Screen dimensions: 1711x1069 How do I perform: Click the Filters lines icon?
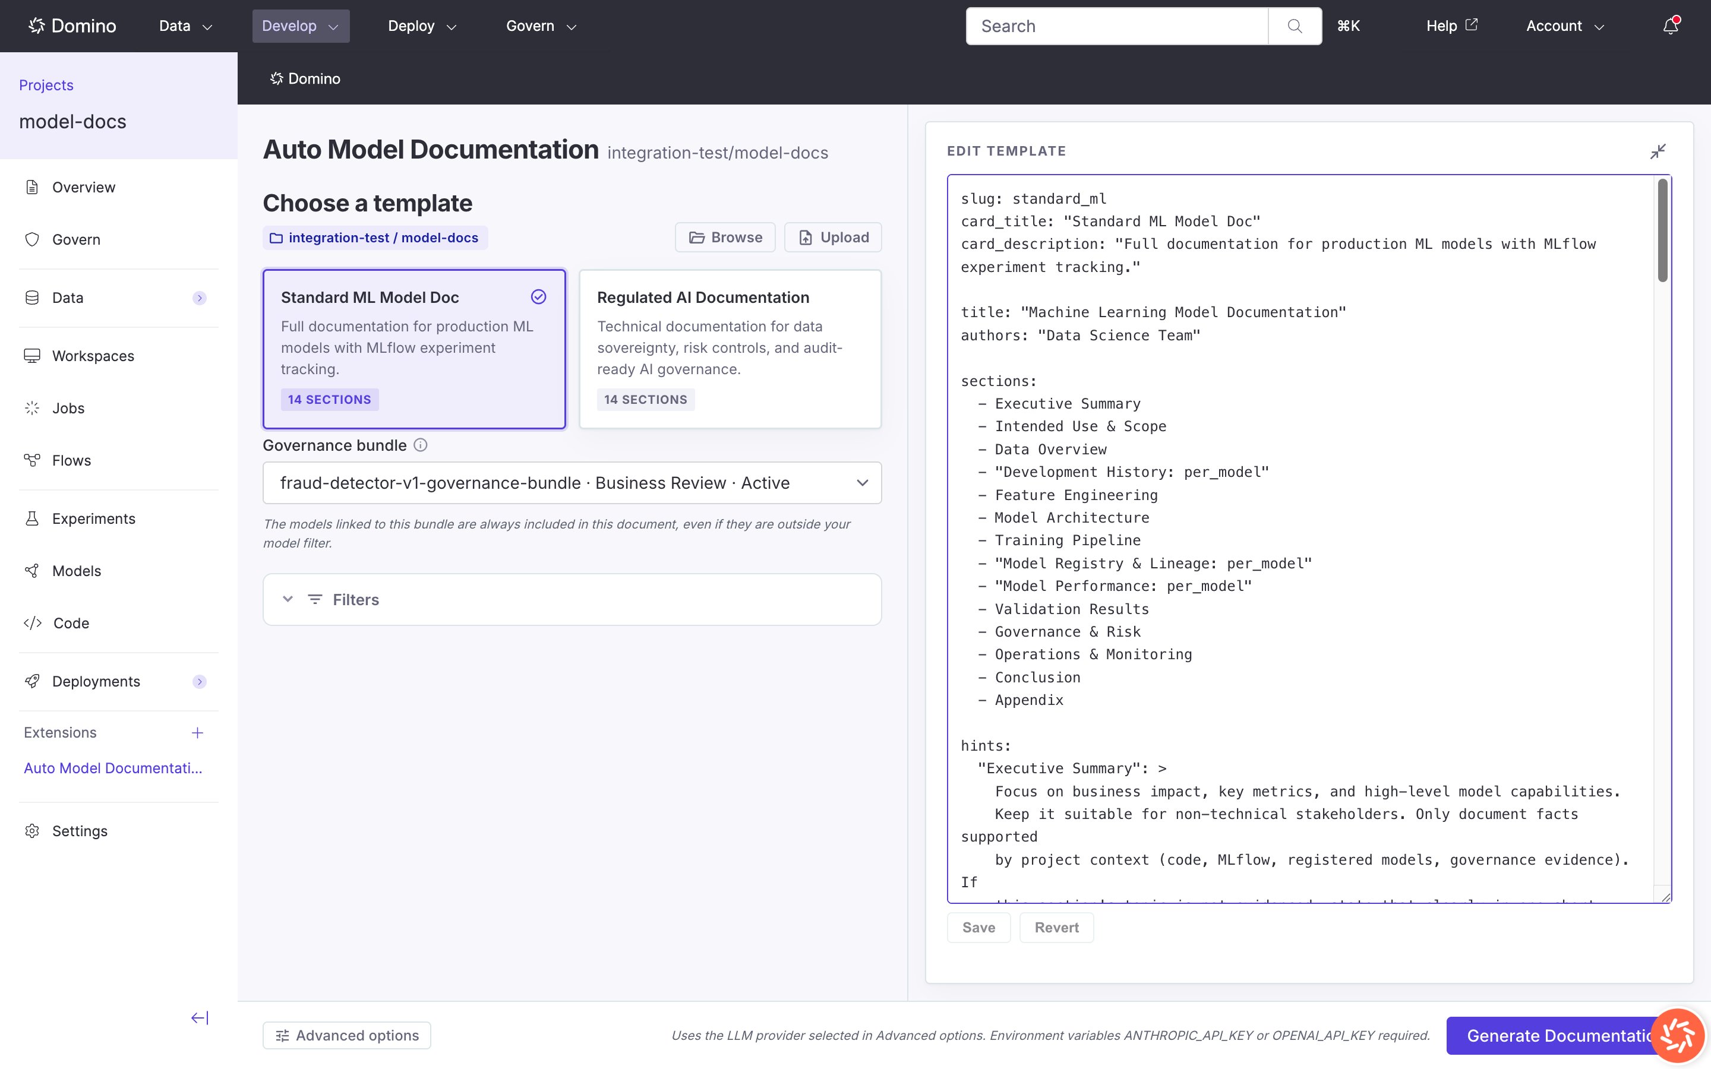tap(315, 600)
